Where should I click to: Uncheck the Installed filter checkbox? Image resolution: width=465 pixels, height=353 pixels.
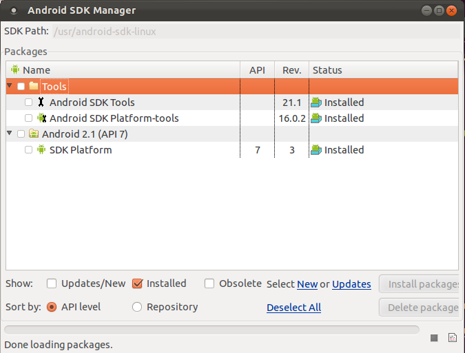point(137,284)
